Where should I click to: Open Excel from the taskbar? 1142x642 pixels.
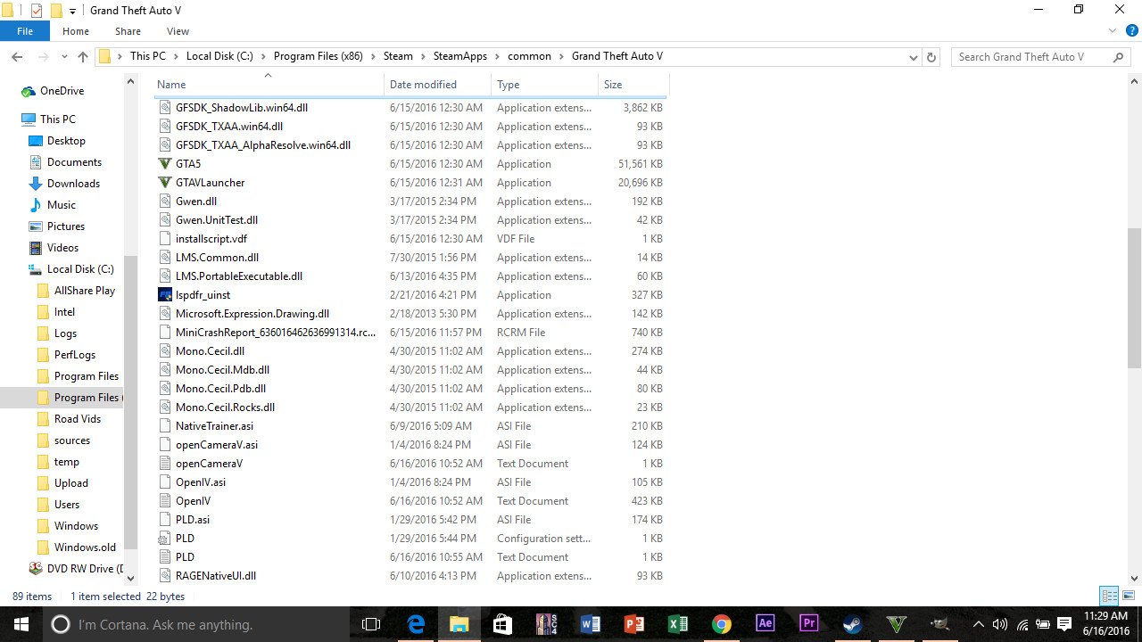pos(677,624)
